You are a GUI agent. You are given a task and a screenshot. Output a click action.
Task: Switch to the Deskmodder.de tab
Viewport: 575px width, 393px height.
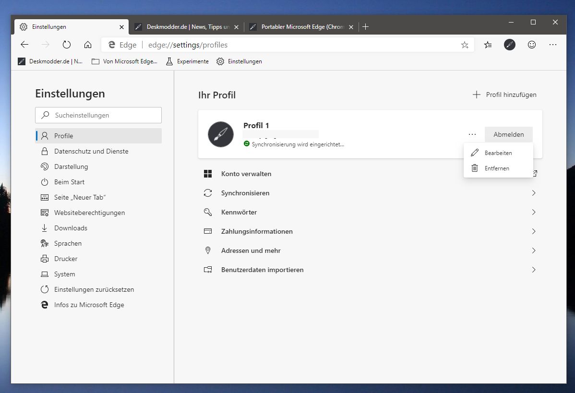click(x=186, y=27)
